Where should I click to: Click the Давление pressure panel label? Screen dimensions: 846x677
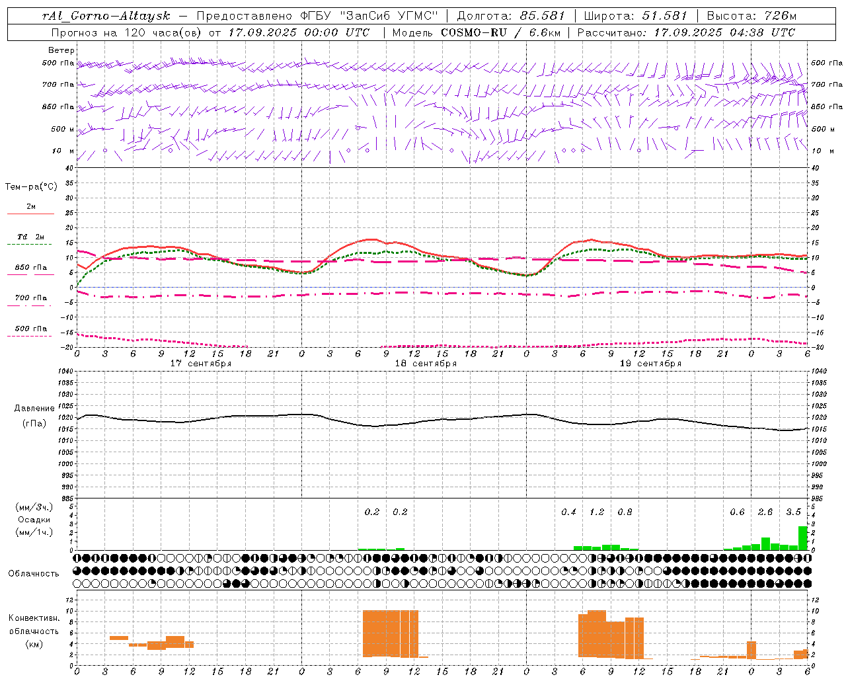[x=34, y=409]
